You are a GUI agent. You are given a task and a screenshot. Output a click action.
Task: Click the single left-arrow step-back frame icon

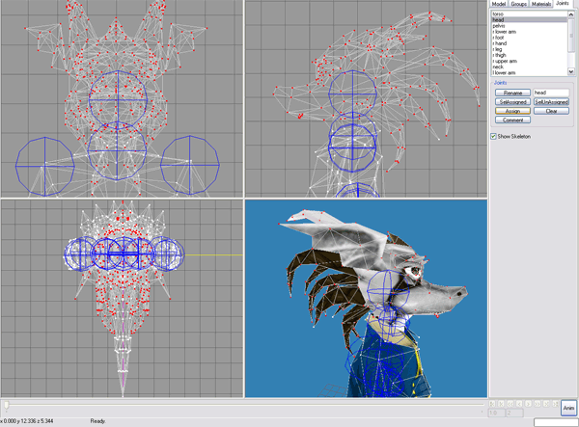[519, 404]
